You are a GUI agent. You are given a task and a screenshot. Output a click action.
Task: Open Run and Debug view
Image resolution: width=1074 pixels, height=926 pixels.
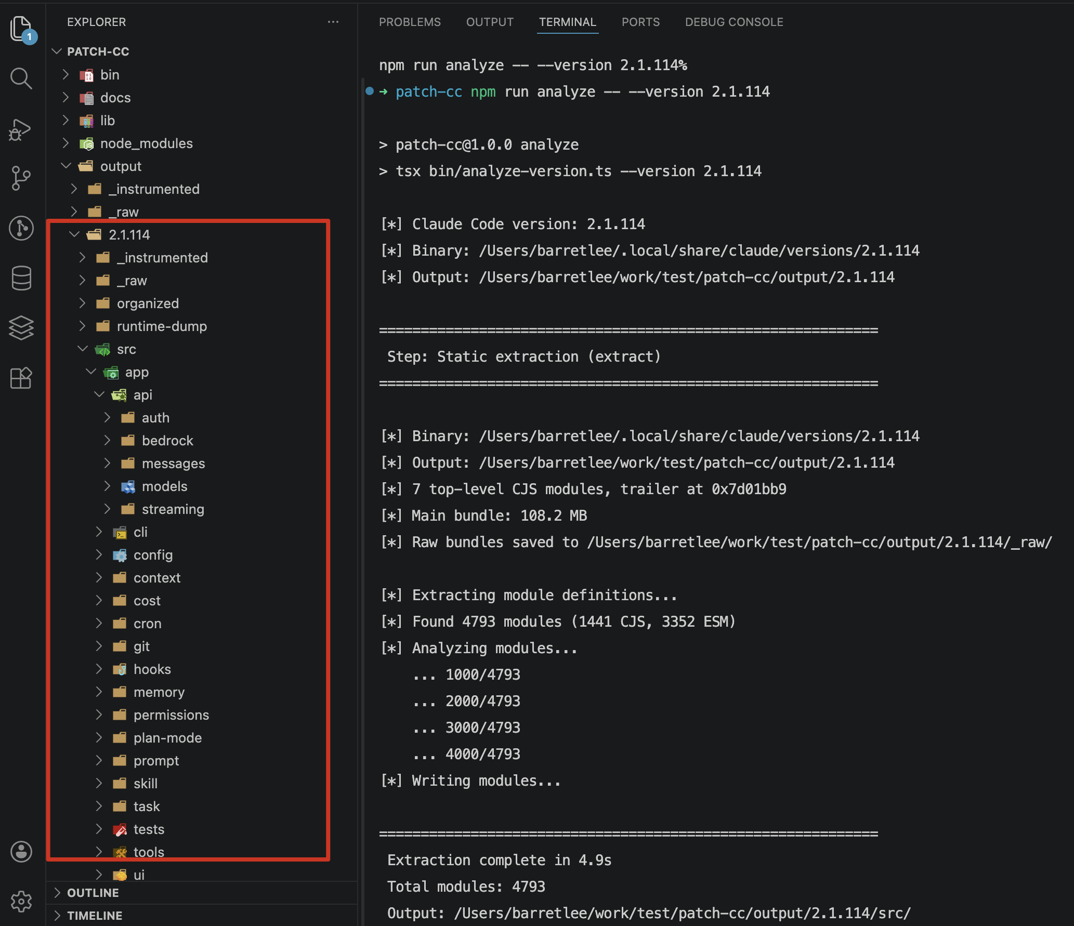pos(21,129)
